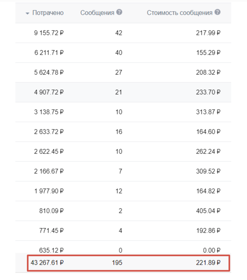Viewport: 247px width, 280px height.
Task: Click the 6 211.71 ₽ spent value
Action: [49, 53]
